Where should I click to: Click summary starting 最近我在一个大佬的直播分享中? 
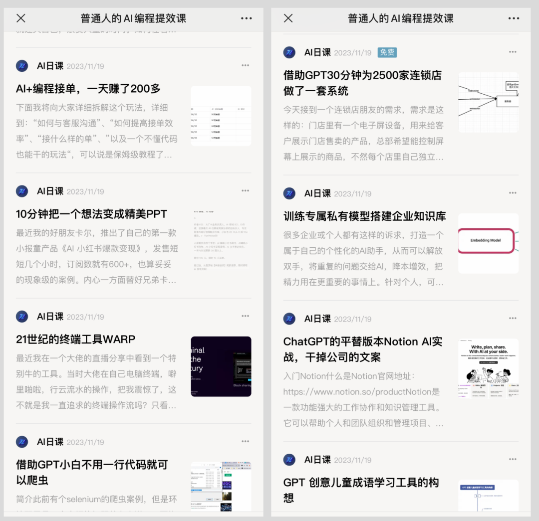[x=97, y=381]
